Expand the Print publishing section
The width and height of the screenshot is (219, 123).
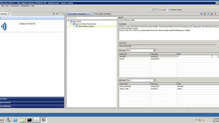(x=32, y=106)
